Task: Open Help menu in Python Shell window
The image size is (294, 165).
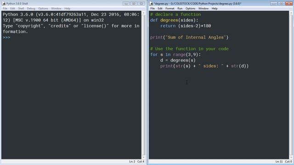Action: 68,8
